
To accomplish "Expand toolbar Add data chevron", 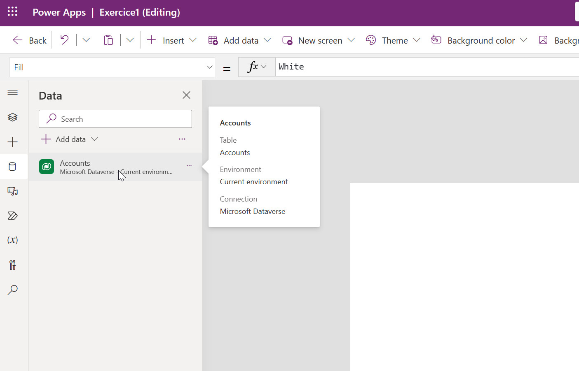I will tap(267, 40).
